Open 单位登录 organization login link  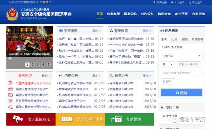coord(196,2)
